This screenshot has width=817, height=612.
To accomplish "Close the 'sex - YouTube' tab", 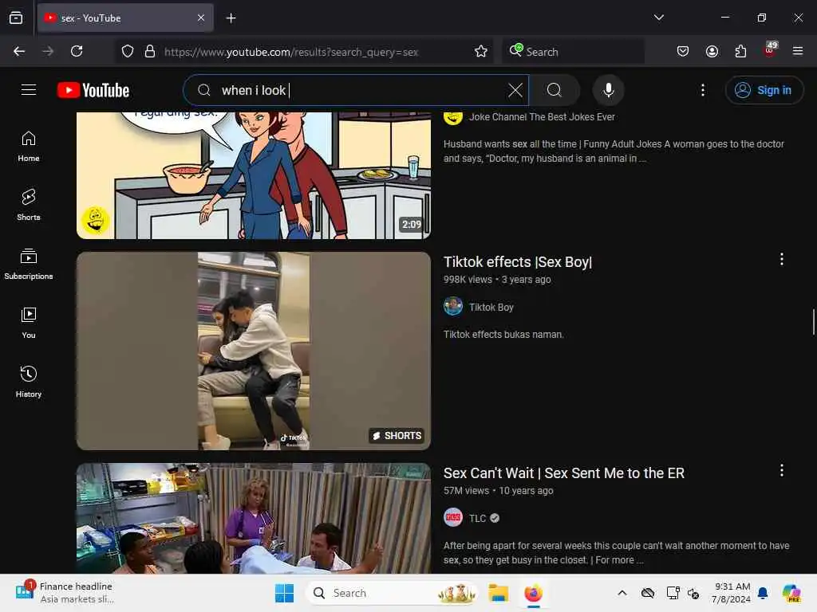I will pos(201,18).
